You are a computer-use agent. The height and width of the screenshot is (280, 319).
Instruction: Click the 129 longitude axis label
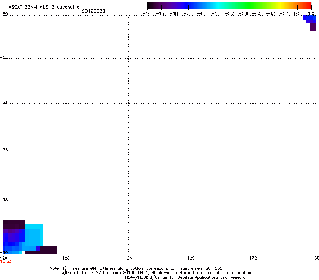pos(191,258)
